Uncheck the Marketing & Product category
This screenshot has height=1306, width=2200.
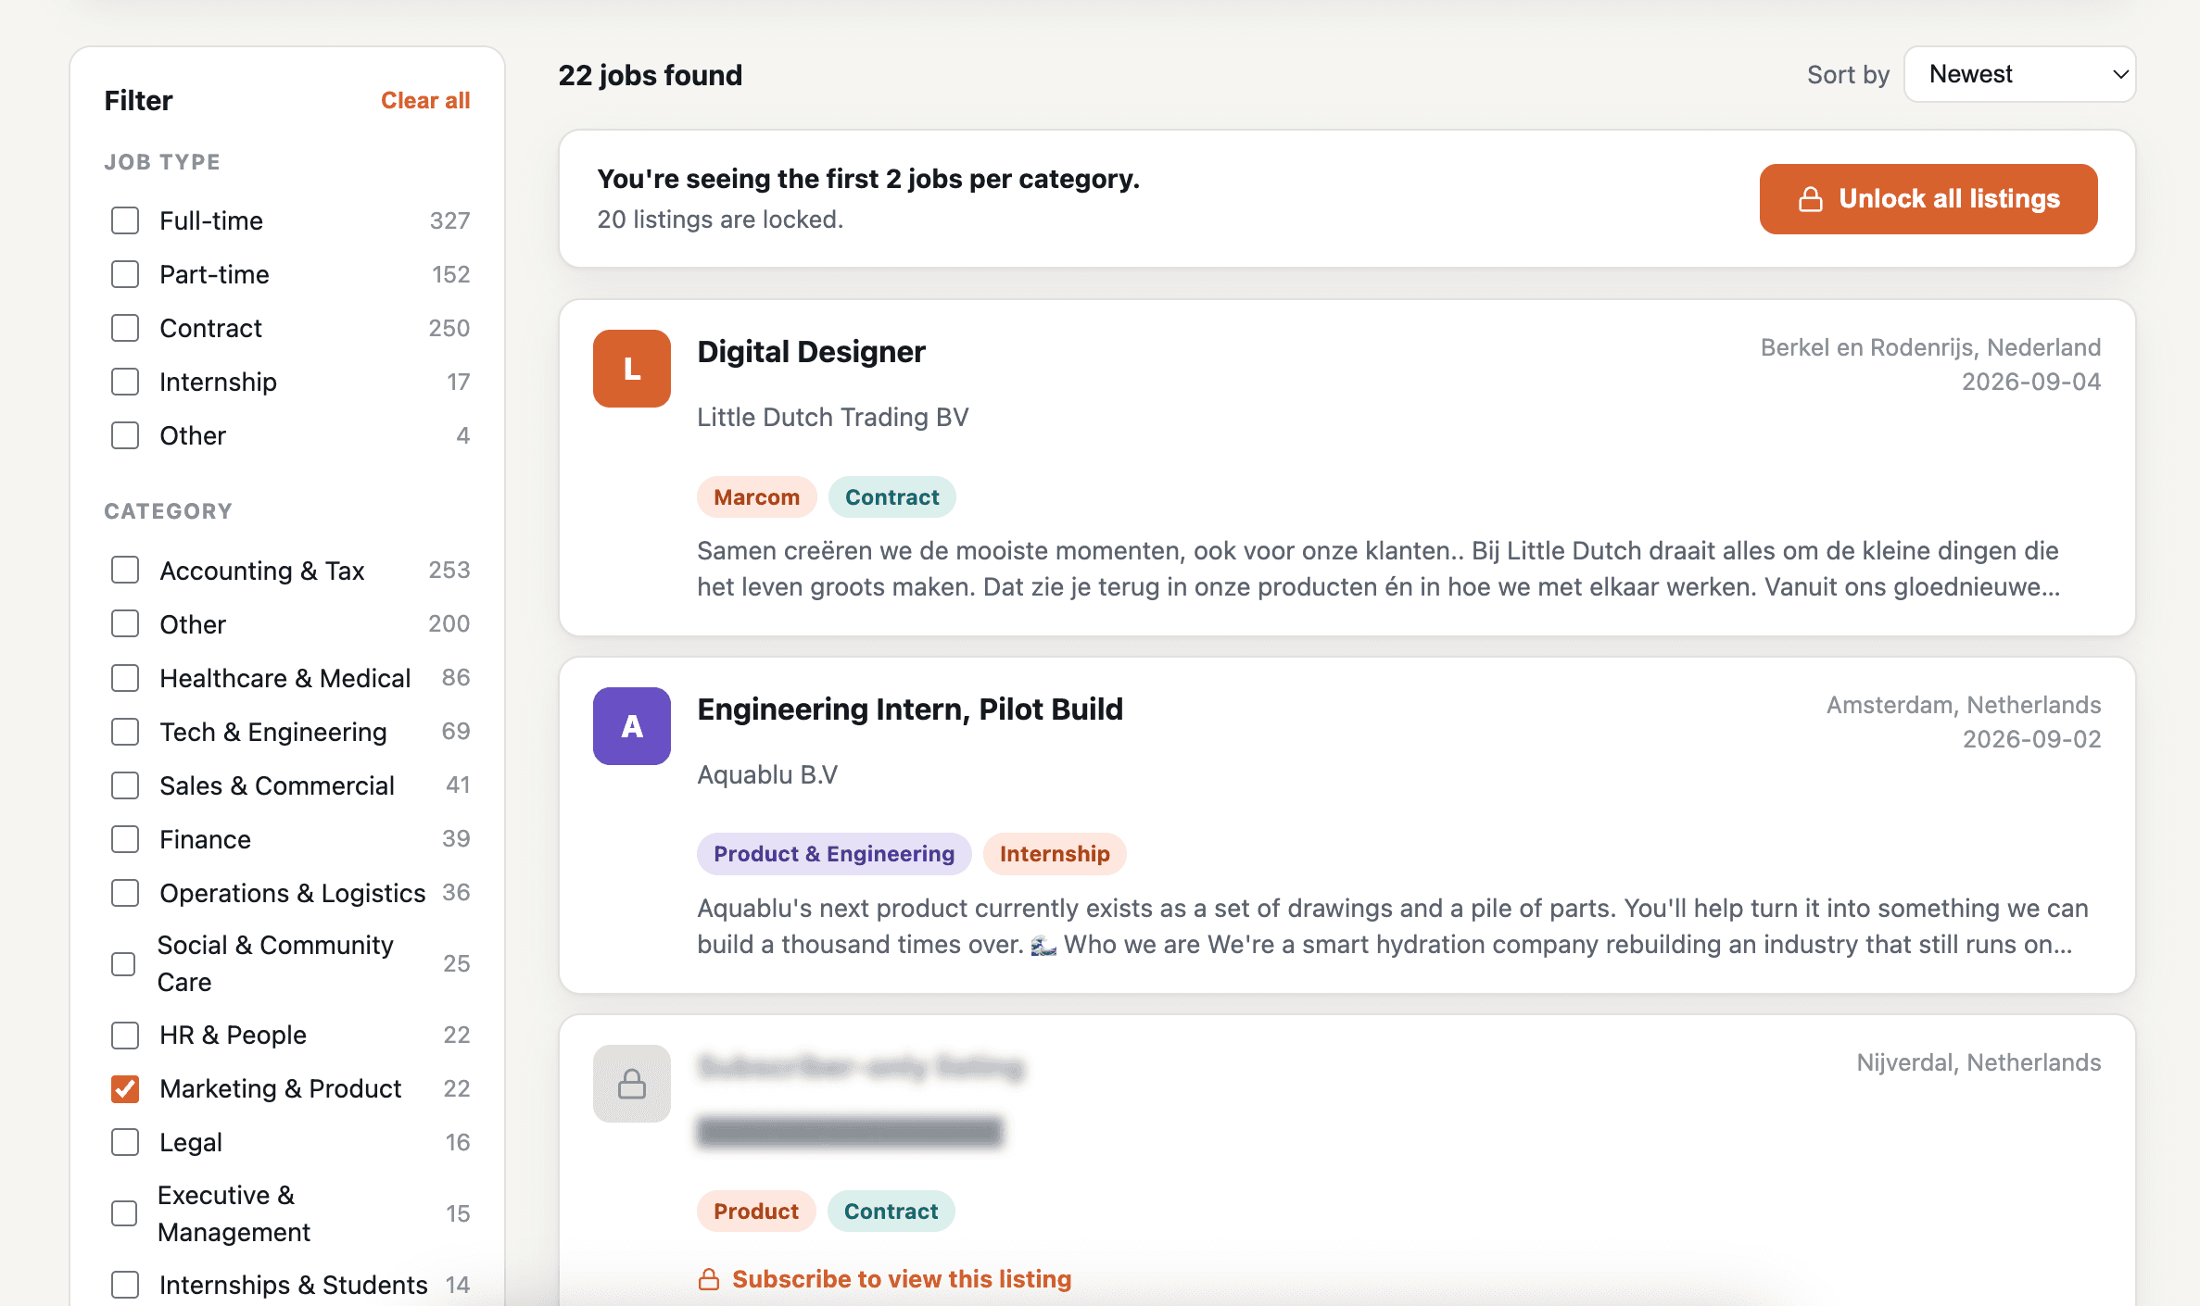[125, 1088]
